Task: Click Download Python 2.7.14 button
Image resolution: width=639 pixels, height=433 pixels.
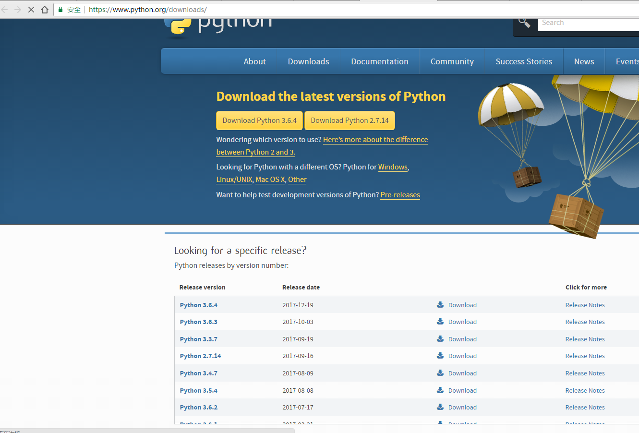Action: pyautogui.click(x=350, y=120)
